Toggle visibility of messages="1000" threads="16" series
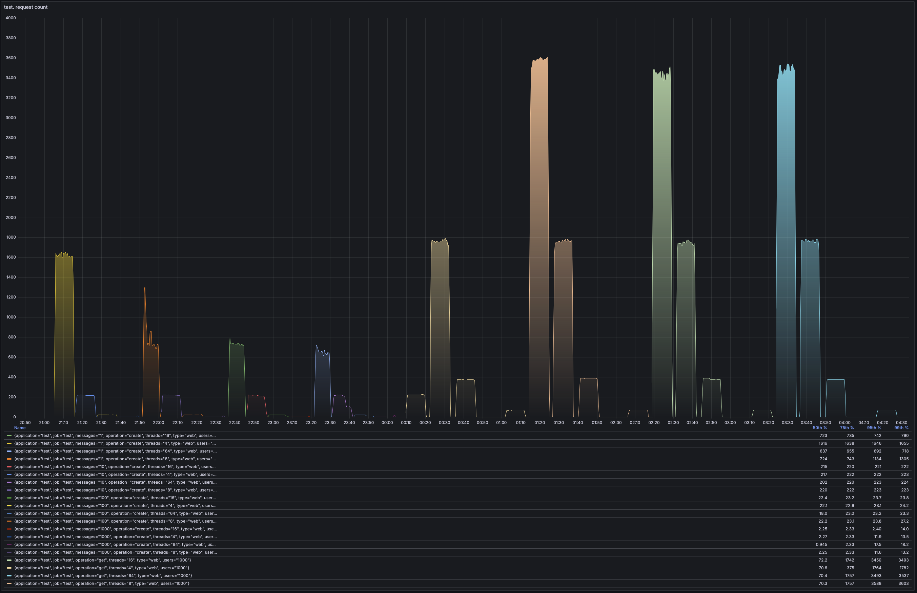Screen dimensions: 917x593 (116, 529)
